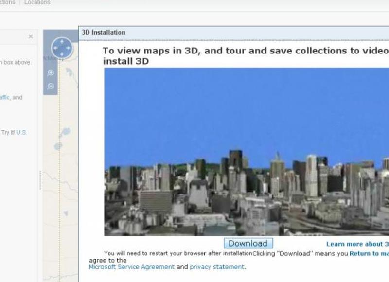
Task: Open the privacy statement link
Action: pyautogui.click(x=217, y=267)
